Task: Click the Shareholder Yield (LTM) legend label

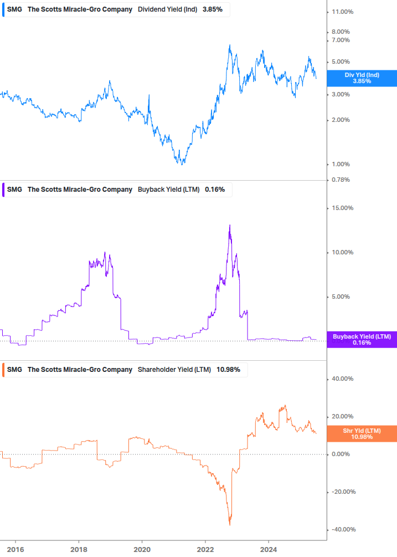Action: click(174, 370)
